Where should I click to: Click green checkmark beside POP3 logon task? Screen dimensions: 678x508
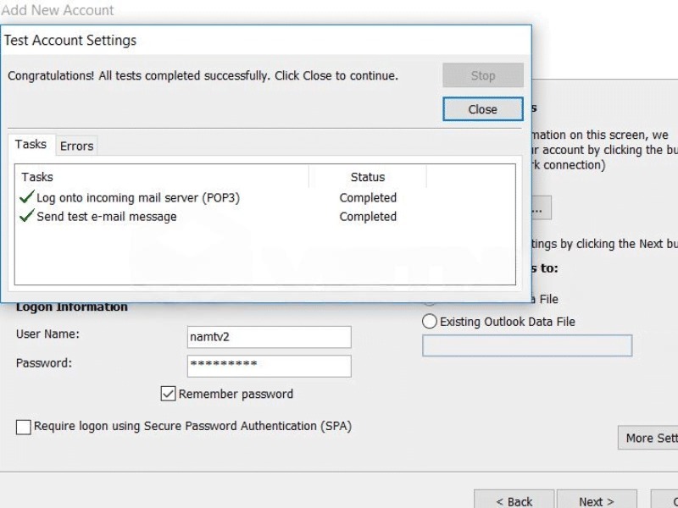point(26,198)
